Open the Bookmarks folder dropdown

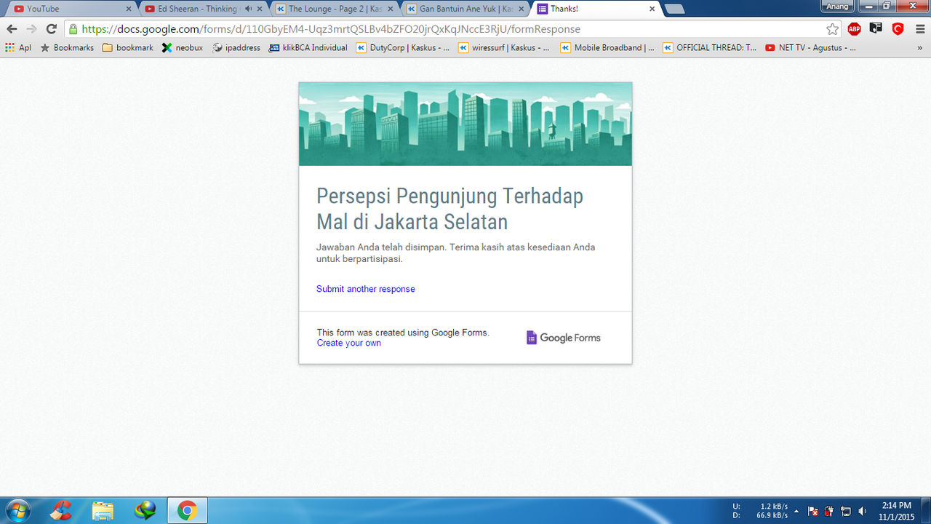[68, 47]
